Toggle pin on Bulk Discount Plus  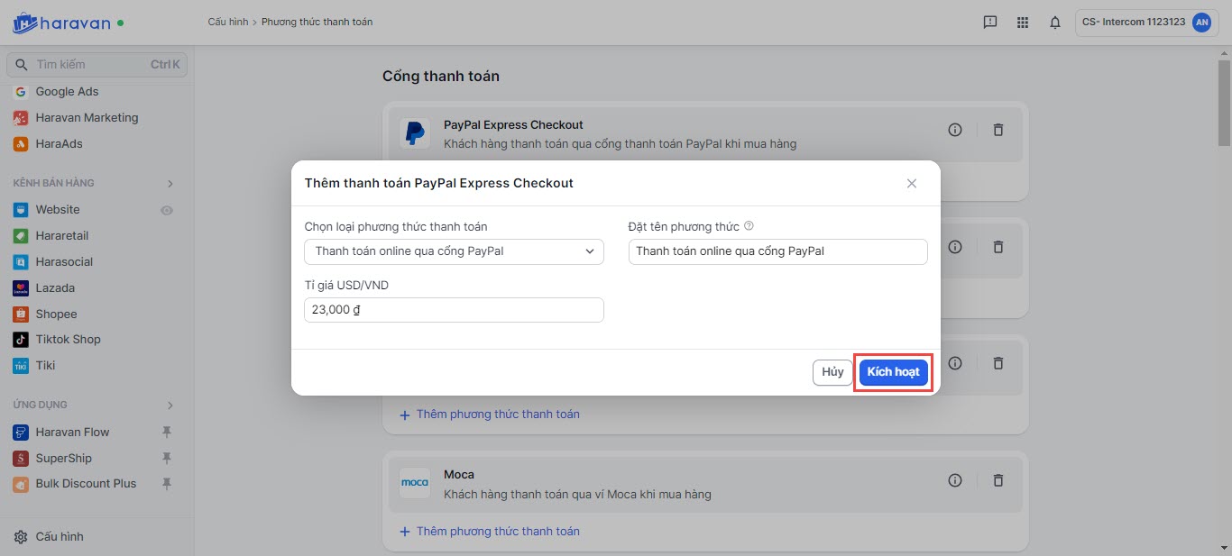167,484
